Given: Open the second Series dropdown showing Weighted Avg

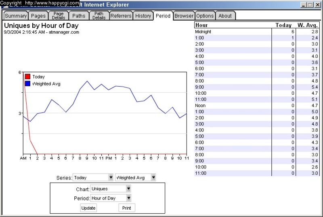Looking at the screenshot, I should (x=135, y=178).
